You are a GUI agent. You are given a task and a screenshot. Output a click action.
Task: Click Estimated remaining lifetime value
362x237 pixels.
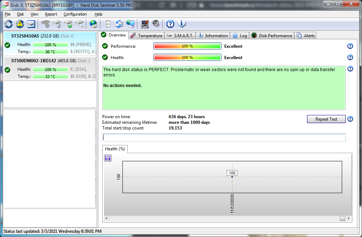pos(189,122)
